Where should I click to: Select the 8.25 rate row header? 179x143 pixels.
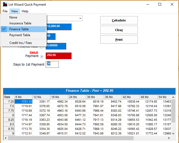tap(9, 120)
